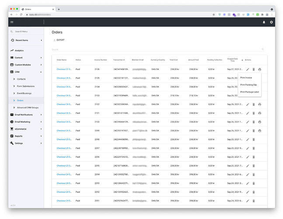This screenshot has width=283, height=219.
Task: Delete order with invoice number 2091
Action: (x=254, y=201)
